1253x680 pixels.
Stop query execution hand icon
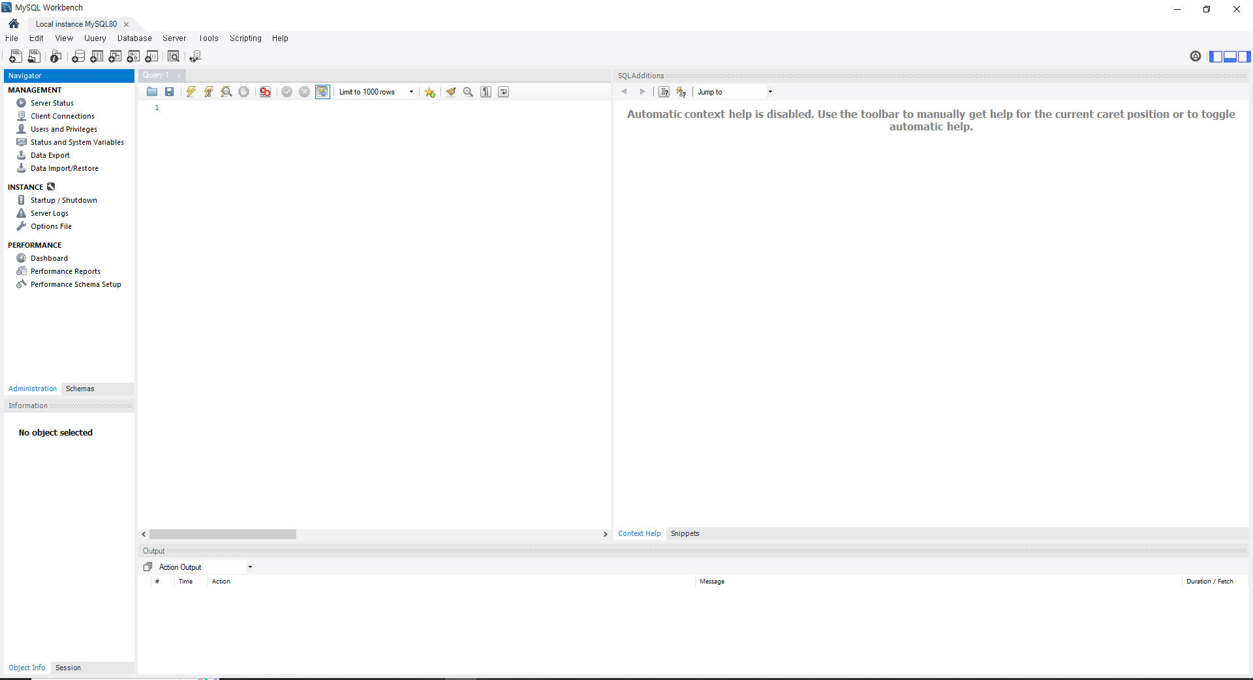[x=243, y=92]
